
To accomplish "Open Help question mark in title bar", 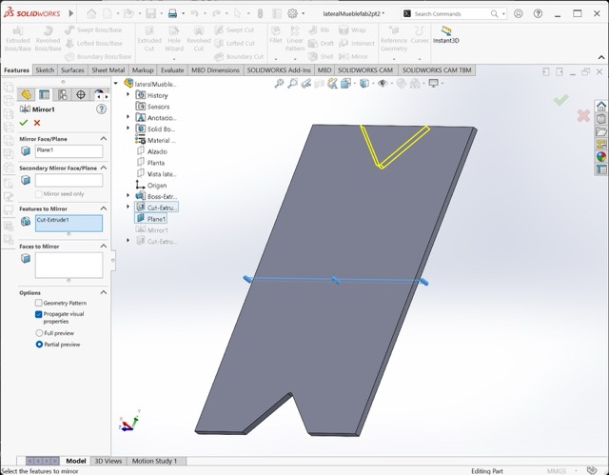I will coord(538,13).
